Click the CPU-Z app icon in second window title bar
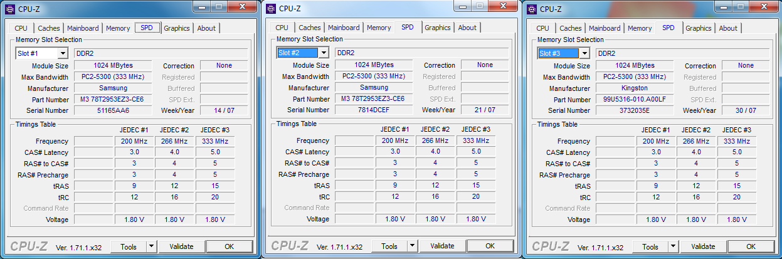 click(x=270, y=8)
